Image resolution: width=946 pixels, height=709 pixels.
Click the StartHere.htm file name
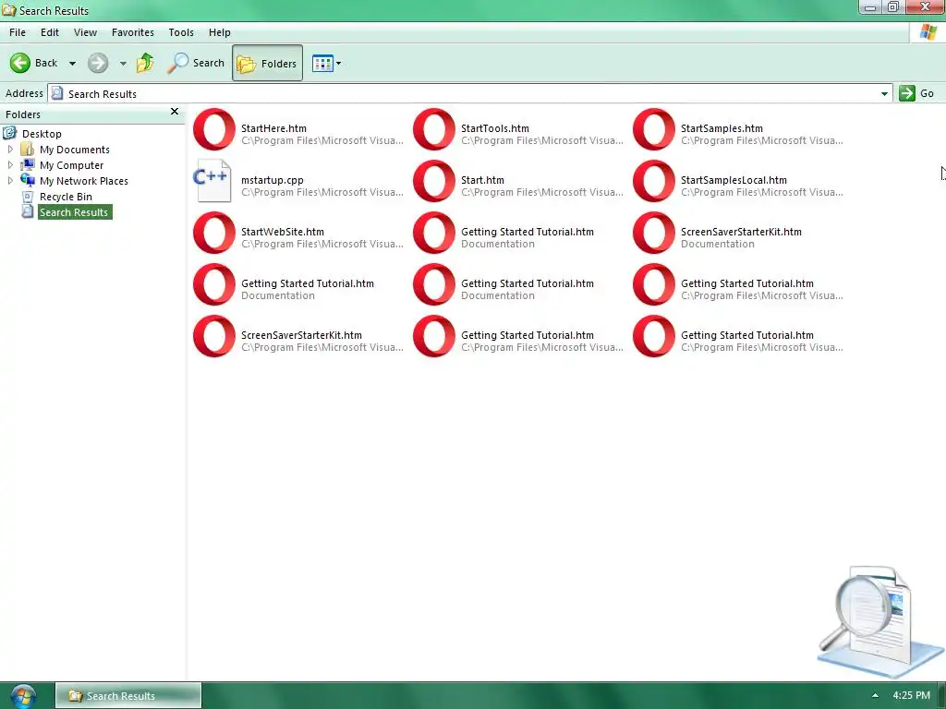click(273, 128)
